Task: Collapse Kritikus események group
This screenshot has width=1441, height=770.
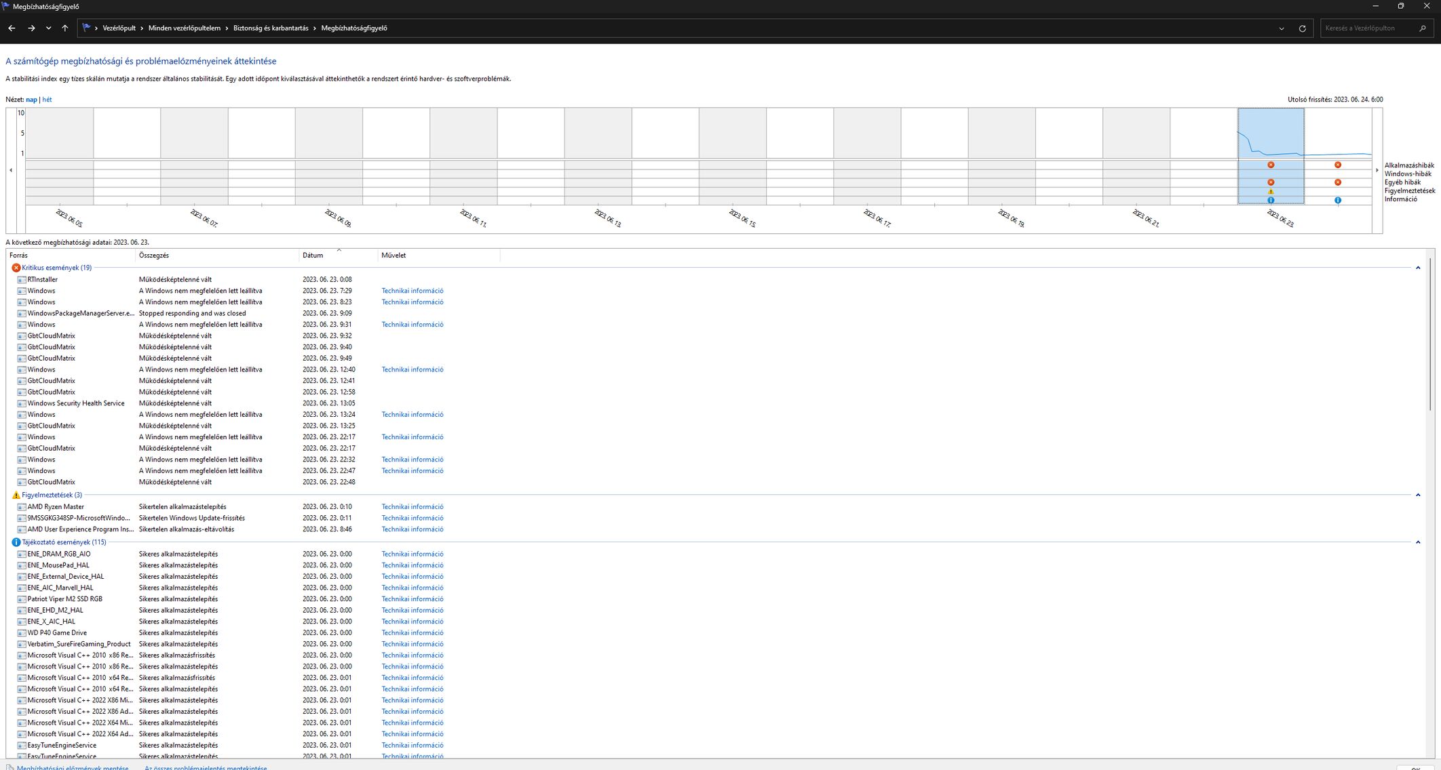Action: (x=1417, y=268)
